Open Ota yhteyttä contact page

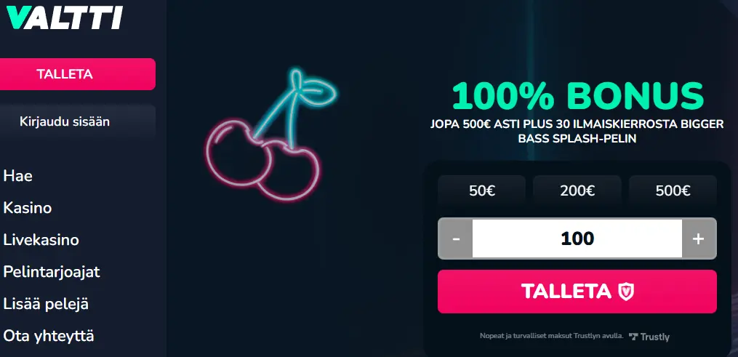(x=49, y=336)
